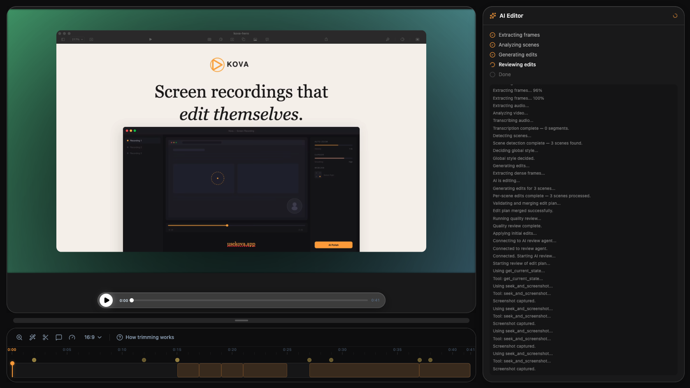The height and width of the screenshot is (388, 690).
Task: Click log line 'Per-scene edits complete — 3 scenes processed.'
Action: 541,196
